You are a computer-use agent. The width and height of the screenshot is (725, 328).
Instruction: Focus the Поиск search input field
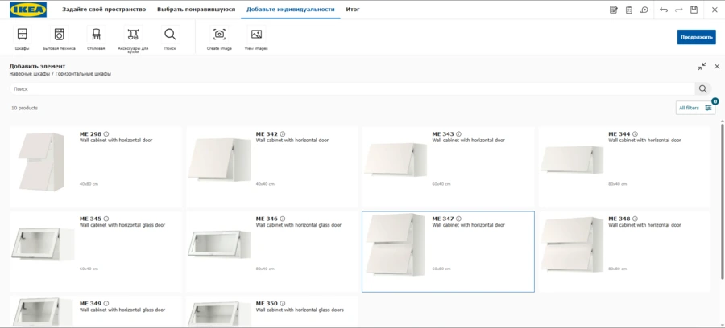[352, 89]
